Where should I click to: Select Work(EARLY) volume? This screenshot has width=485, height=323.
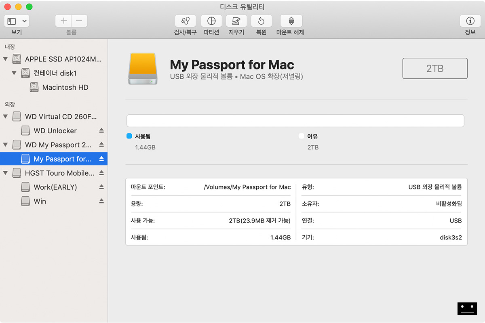click(54, 187)
